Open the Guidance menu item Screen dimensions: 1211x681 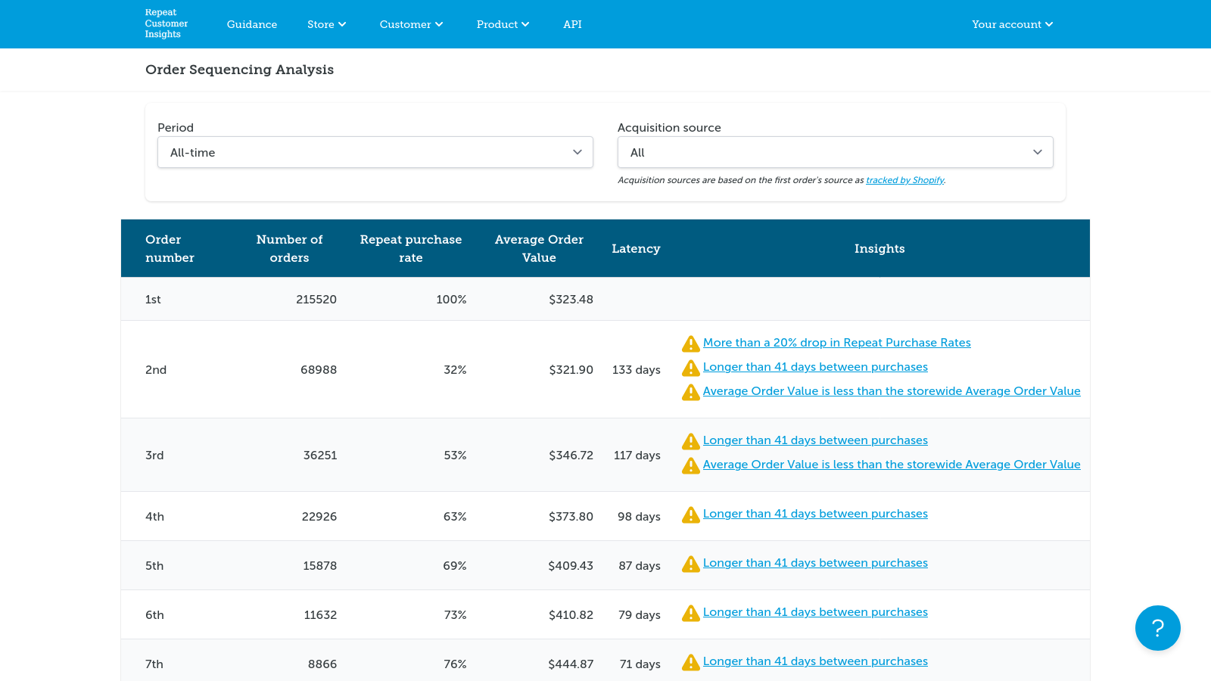(252, 24)
